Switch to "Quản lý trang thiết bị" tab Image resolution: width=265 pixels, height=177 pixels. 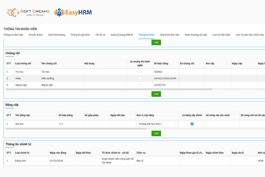[x=122, y=35]
